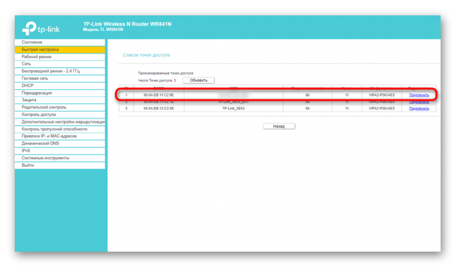Open Контроль доступа in the sidebar
Viewport: 456px width, 267px height.
pos(60,114)
